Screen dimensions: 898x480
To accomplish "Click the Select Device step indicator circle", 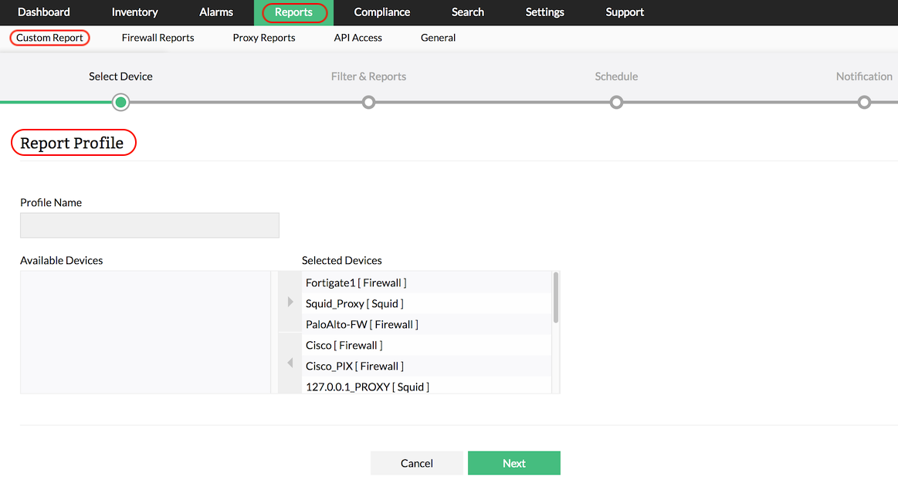I will (120, 102).
